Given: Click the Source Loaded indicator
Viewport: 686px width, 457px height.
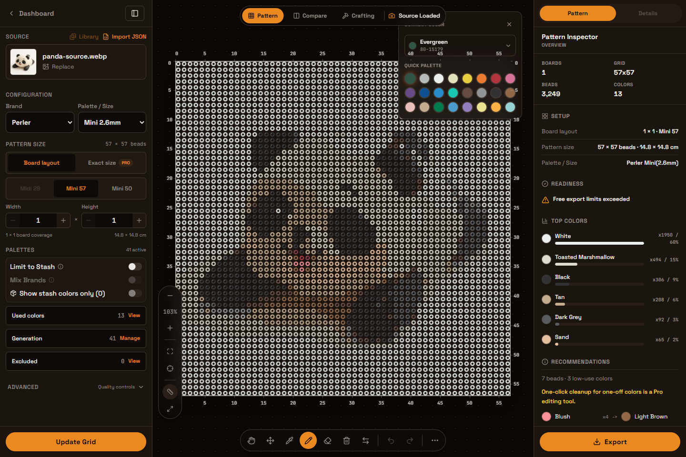Looking at the screenshot, I should [x=414, y=16].
